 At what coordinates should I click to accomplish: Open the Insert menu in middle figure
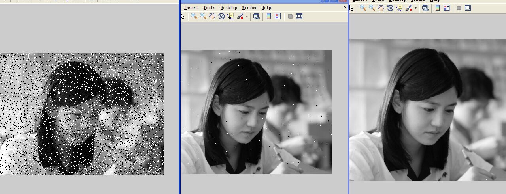(x=191, y=7)
